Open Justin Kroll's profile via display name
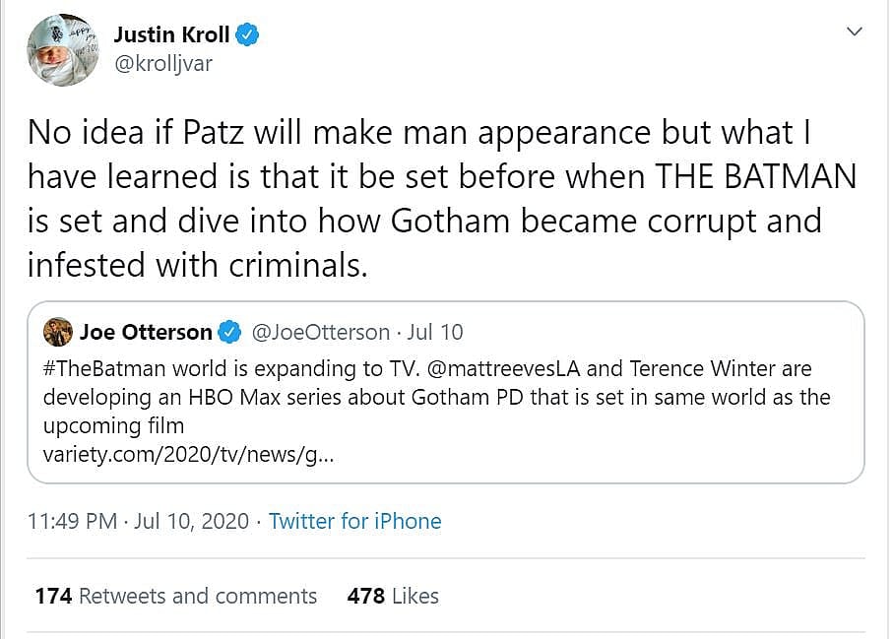 click(171, 35)
